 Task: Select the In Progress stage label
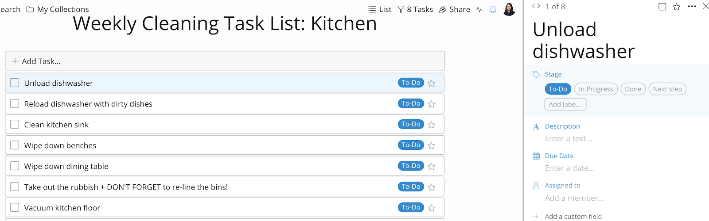pyautogui.click(x=596, y=89)
